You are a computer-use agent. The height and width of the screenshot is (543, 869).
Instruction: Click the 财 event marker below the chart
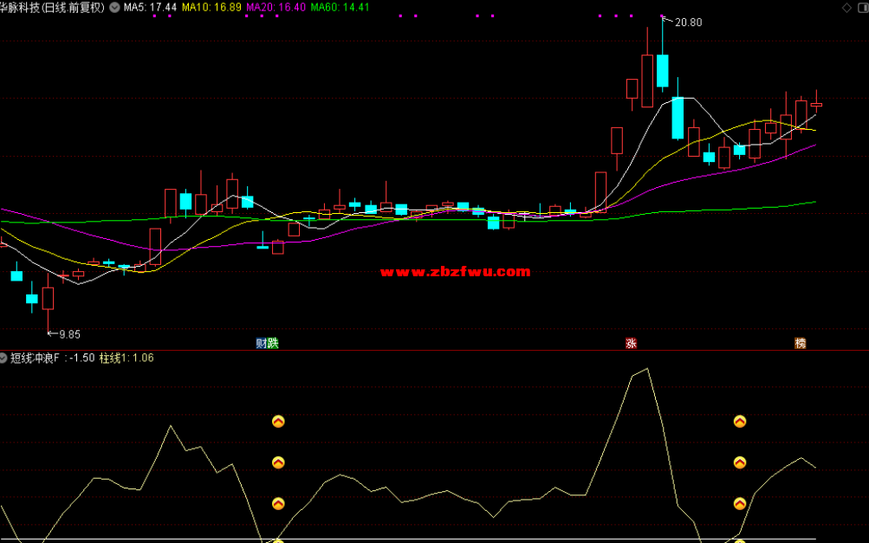[262, 343]
